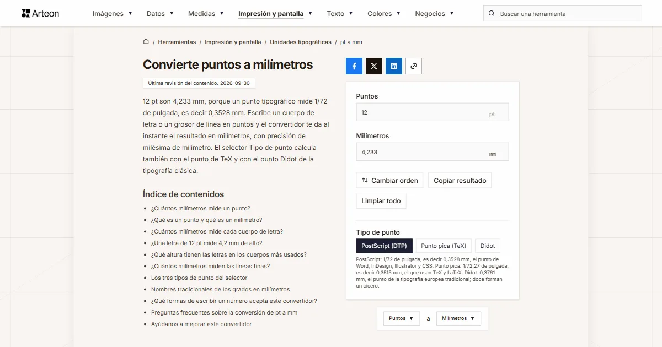The width and height of the screenshot is (662, 347).
Task: Expand the Imágenes menu
Action: pos(113,13)
